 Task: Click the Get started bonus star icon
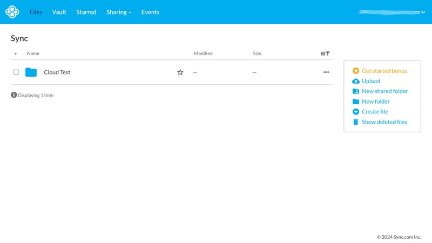pyautogui.click(x=355, y=71)
